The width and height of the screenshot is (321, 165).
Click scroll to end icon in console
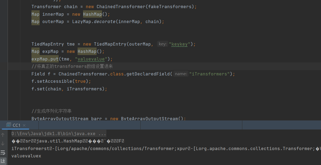pyautogui.click(x=3, y=161)
